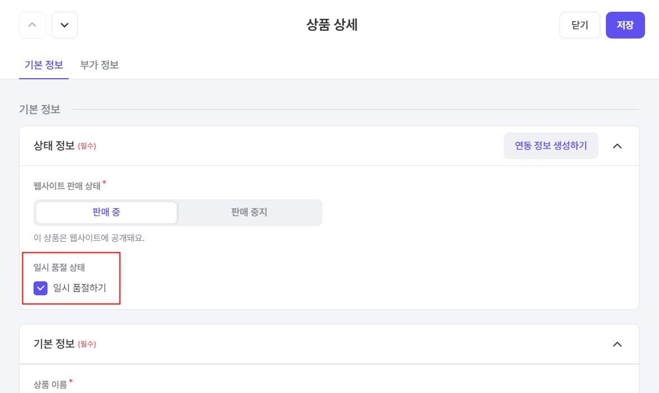Collapse the 상태 정보 section chevron
The width and height of the screenshot is (659, 393).
pyautogui.click(x=617, y=146)
